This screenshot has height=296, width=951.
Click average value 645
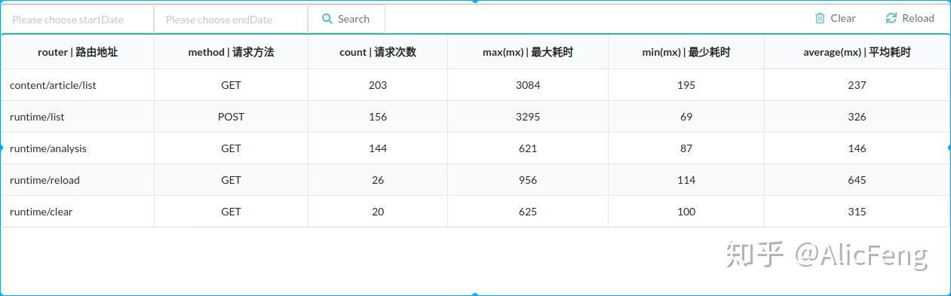[857, 180]
